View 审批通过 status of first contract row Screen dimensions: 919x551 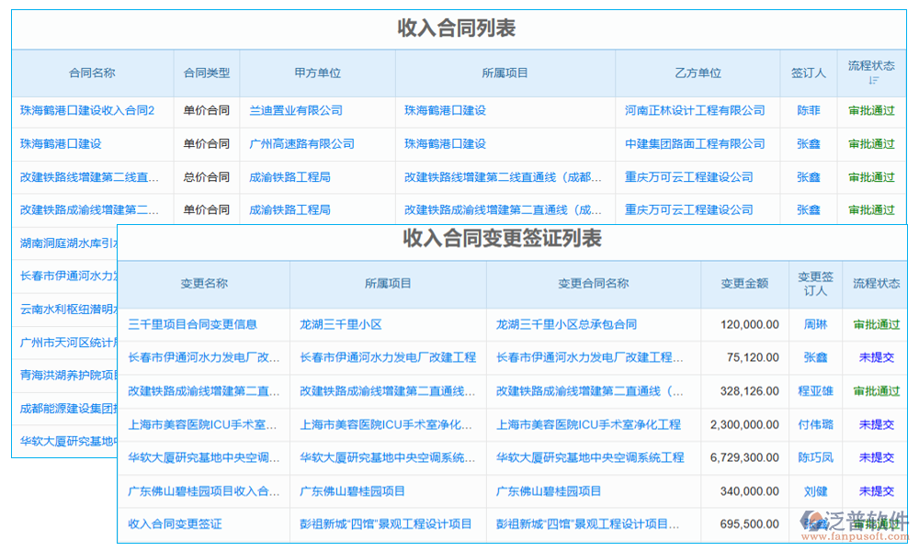click(x=871, y=110)
